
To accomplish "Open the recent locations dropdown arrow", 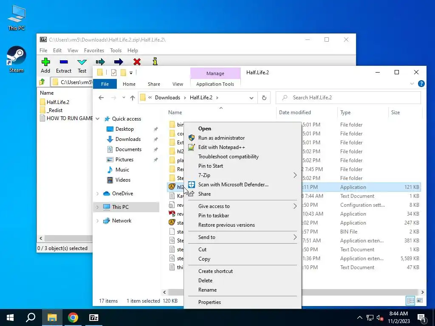I will pyautogui.click(x=124, y=98).
